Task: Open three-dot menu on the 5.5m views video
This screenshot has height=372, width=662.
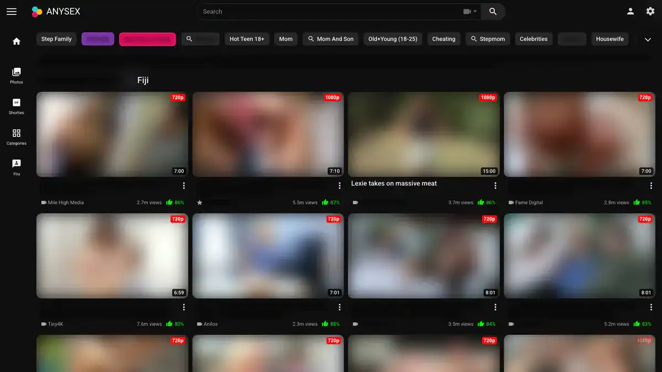Action: pos(339,186)
